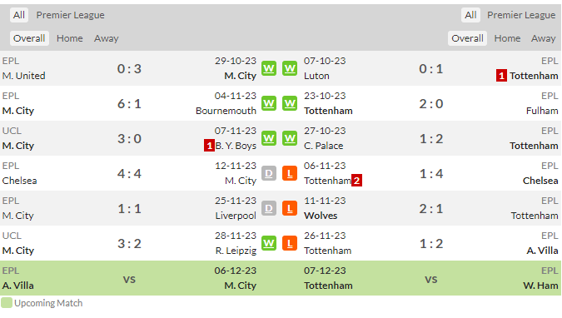
Task: Select the left Premier League filter
Action: point(70,15)
